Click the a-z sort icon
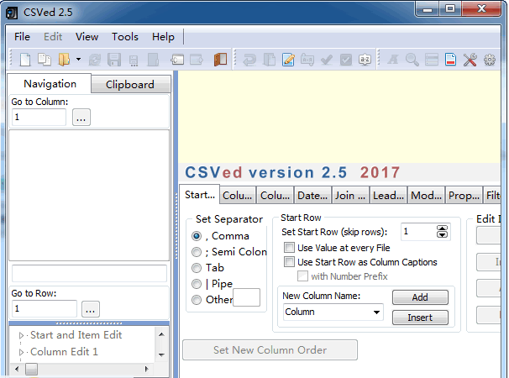509x378 pixels. click(365, 60)
